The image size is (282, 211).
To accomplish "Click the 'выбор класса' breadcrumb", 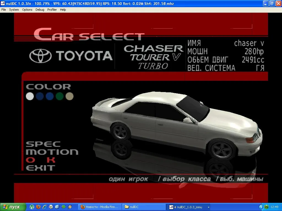I will [x=186, y=179].
